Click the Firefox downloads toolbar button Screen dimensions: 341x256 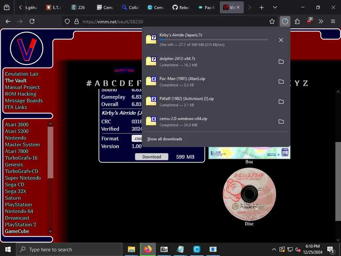(285, 21)
